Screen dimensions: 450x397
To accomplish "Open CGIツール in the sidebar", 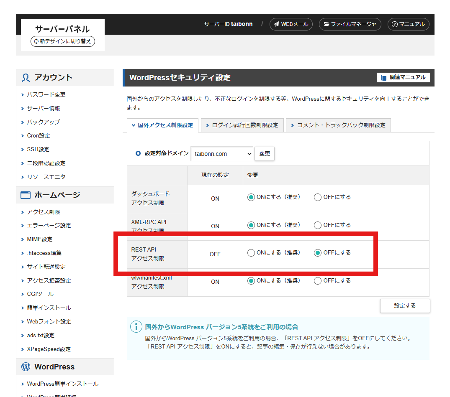I will 40,294.
